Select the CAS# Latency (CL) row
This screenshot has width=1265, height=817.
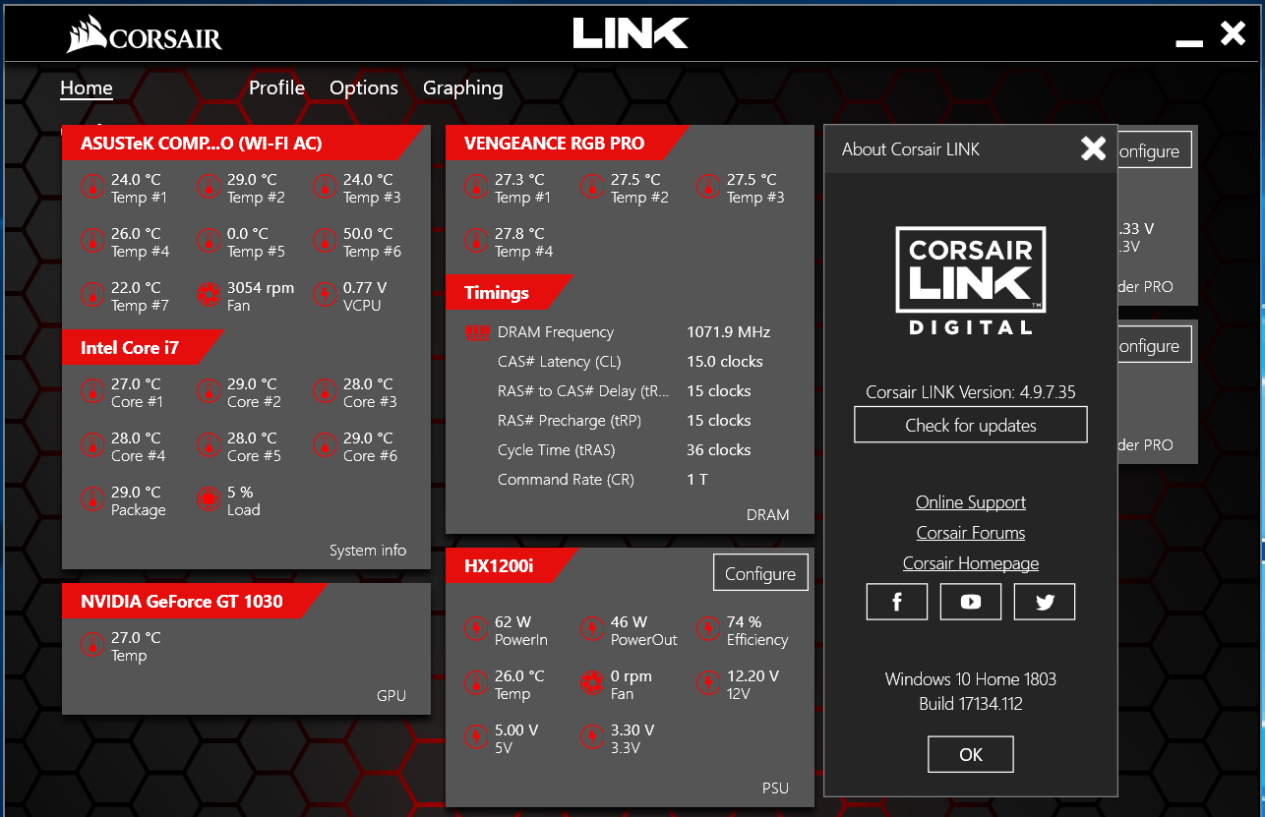(x=630, y=362)
